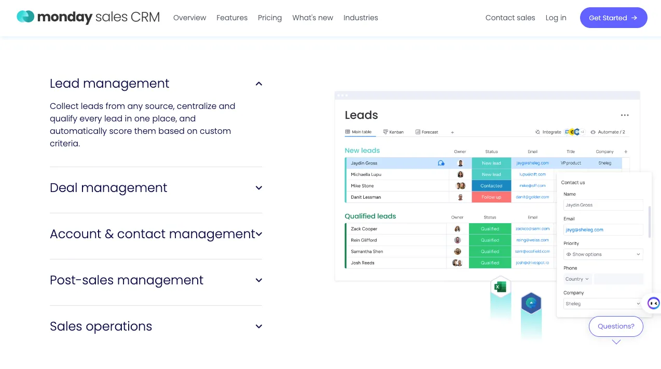Select the Michaella Lupu row name
This screenshot has width=661, height=369.
pos(366,174)
